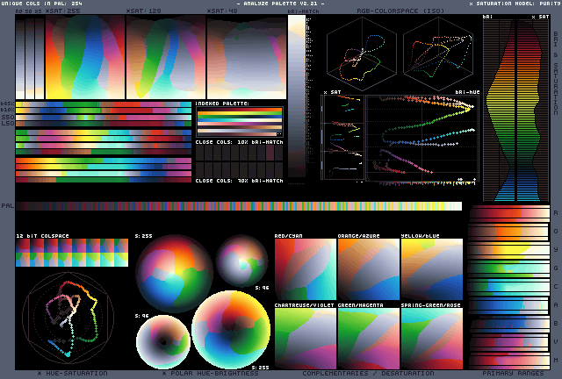Click the SAT:255 hue map panel
The image size is (562, 379).
tap(84, 57)
